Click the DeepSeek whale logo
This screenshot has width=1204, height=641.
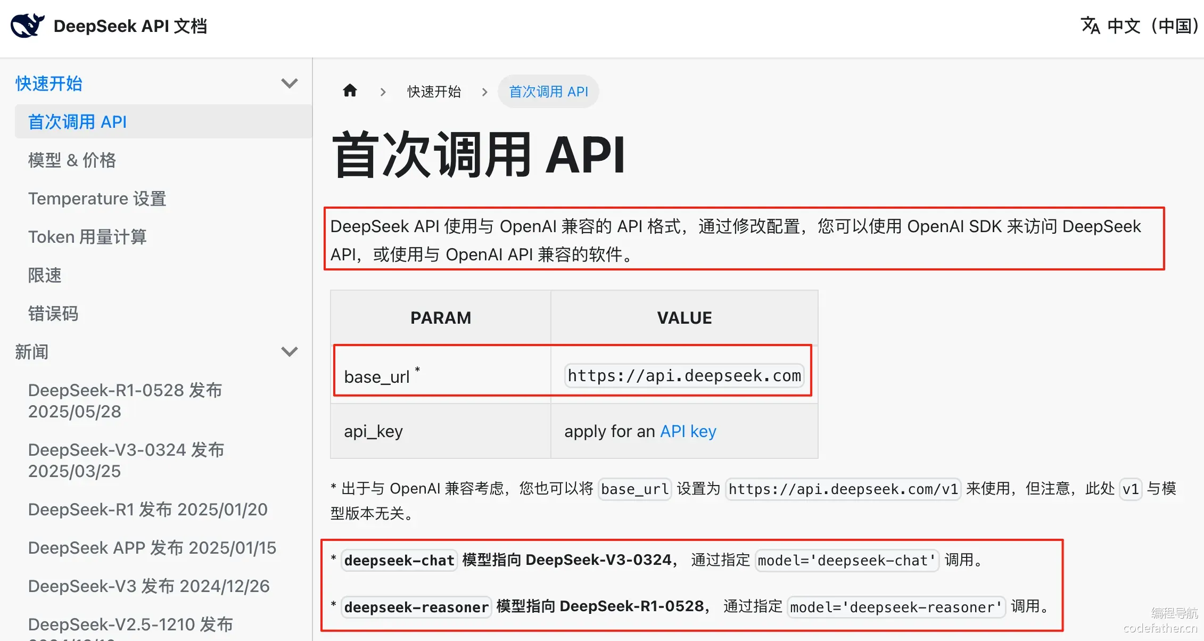[27, 26]
